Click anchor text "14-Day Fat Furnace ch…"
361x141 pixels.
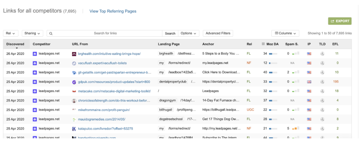pyautogui.click(x=221, y=100)
